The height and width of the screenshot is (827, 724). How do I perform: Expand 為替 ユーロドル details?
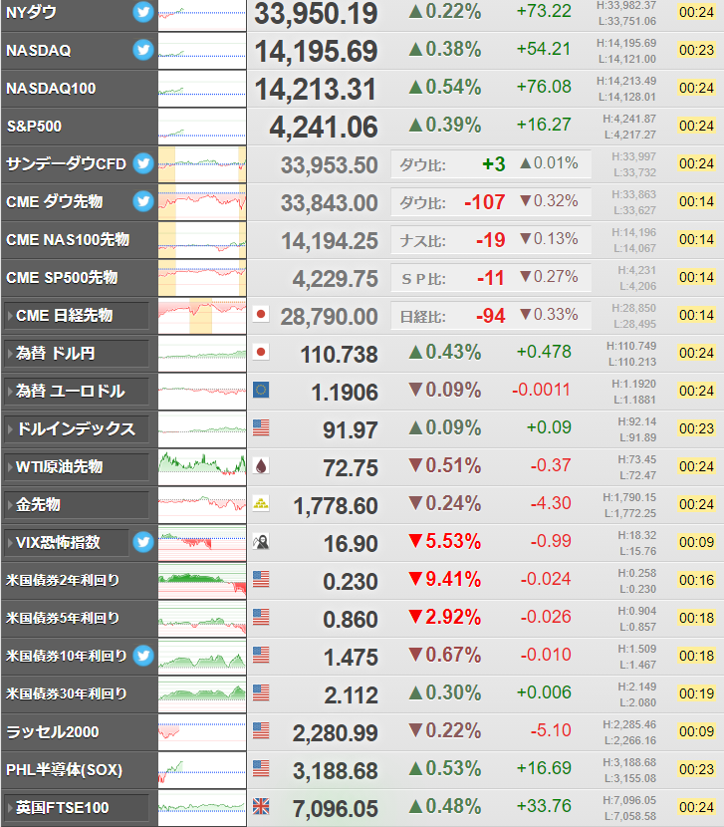tap(77, 392)
